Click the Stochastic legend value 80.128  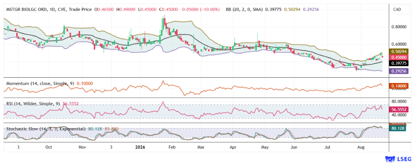(x=95, y=129)
